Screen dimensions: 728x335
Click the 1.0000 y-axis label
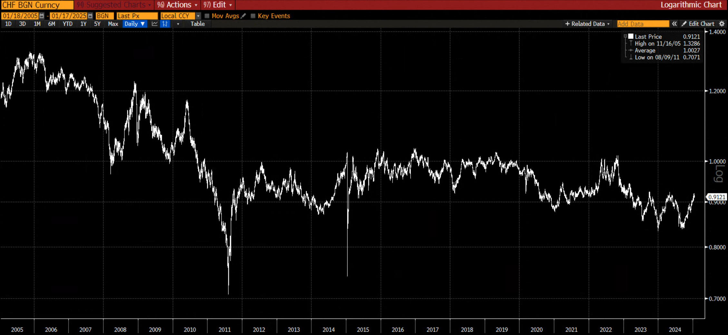pos(717,161)
